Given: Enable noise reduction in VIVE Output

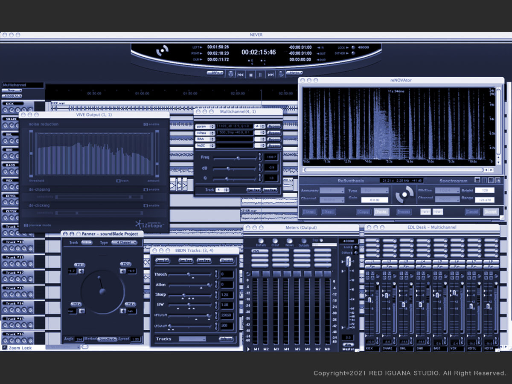Looking at the screenshot, I should click(x=145, y=124).
